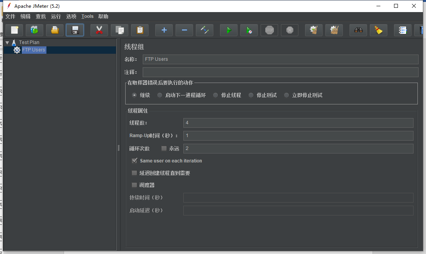The width and height of the screenshot is (426, 254).
Task: Open the 运行 menu
Action: coord(56,16)
